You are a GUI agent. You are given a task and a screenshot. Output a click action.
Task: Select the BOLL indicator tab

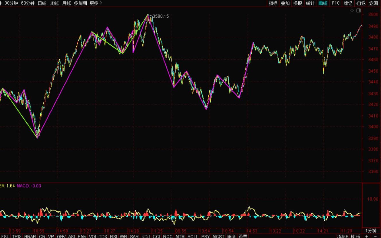click(x=193, y=236)
